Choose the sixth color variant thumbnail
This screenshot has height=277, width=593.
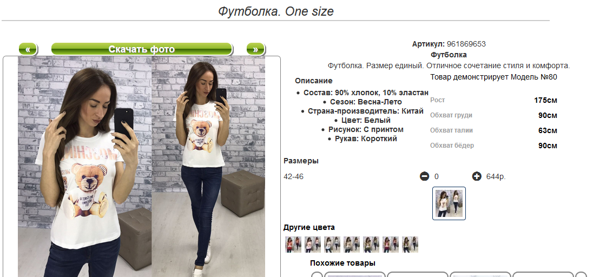(x=391, y=245)
